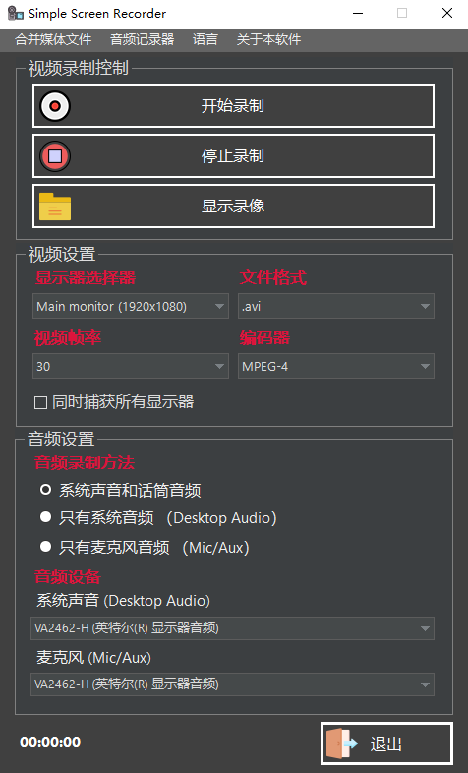Open the 麦克风 Mic/Aux device dropdown

pyautogui.click(x=232, y=684)
